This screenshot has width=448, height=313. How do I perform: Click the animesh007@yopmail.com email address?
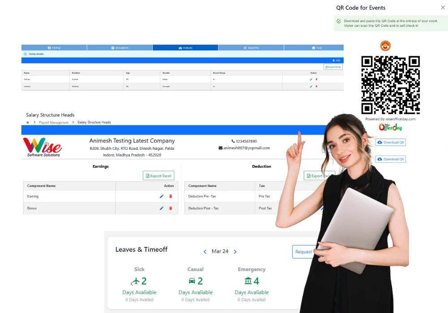(246, 148)
